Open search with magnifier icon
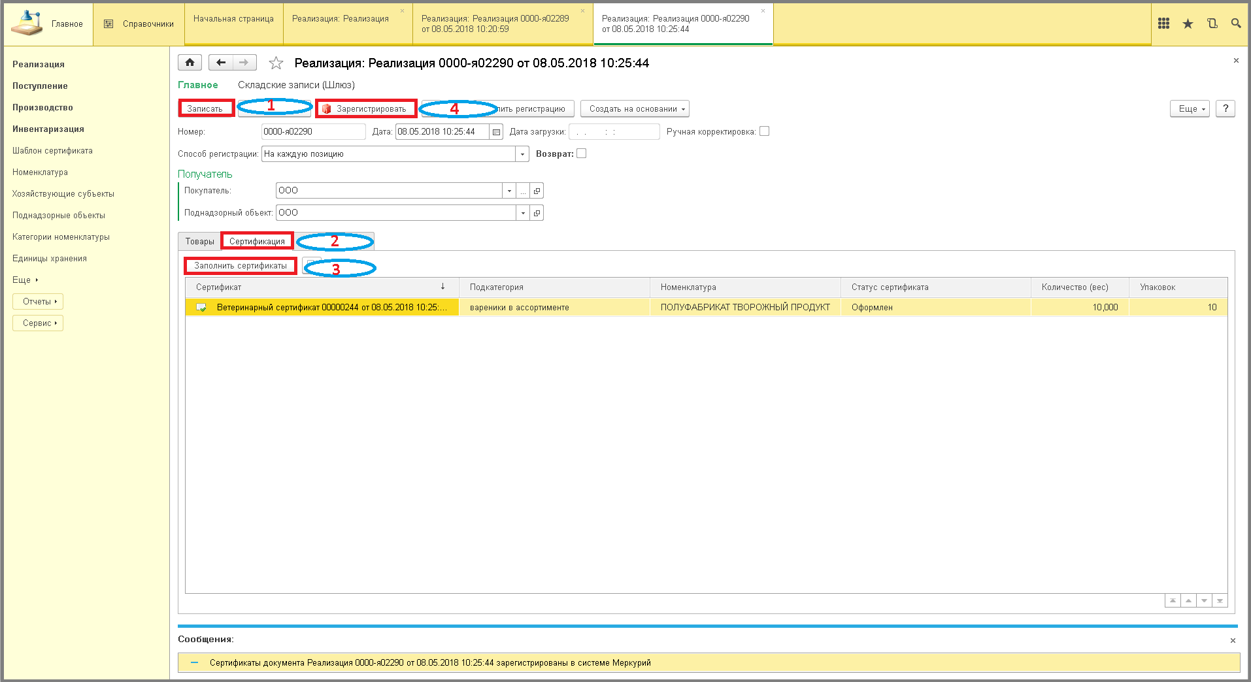This screenshot has height=682, width=1251. coord(1236,24)
